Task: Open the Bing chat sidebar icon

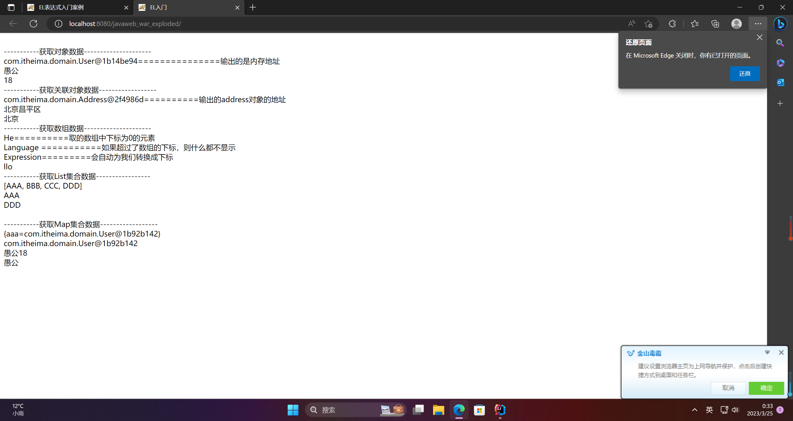Action: (780, 24)
